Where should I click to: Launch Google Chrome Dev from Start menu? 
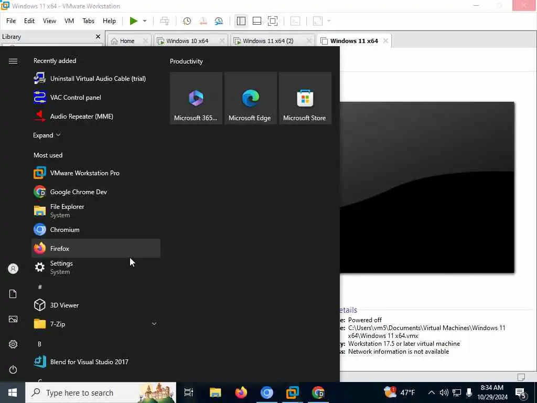[96, 192]
